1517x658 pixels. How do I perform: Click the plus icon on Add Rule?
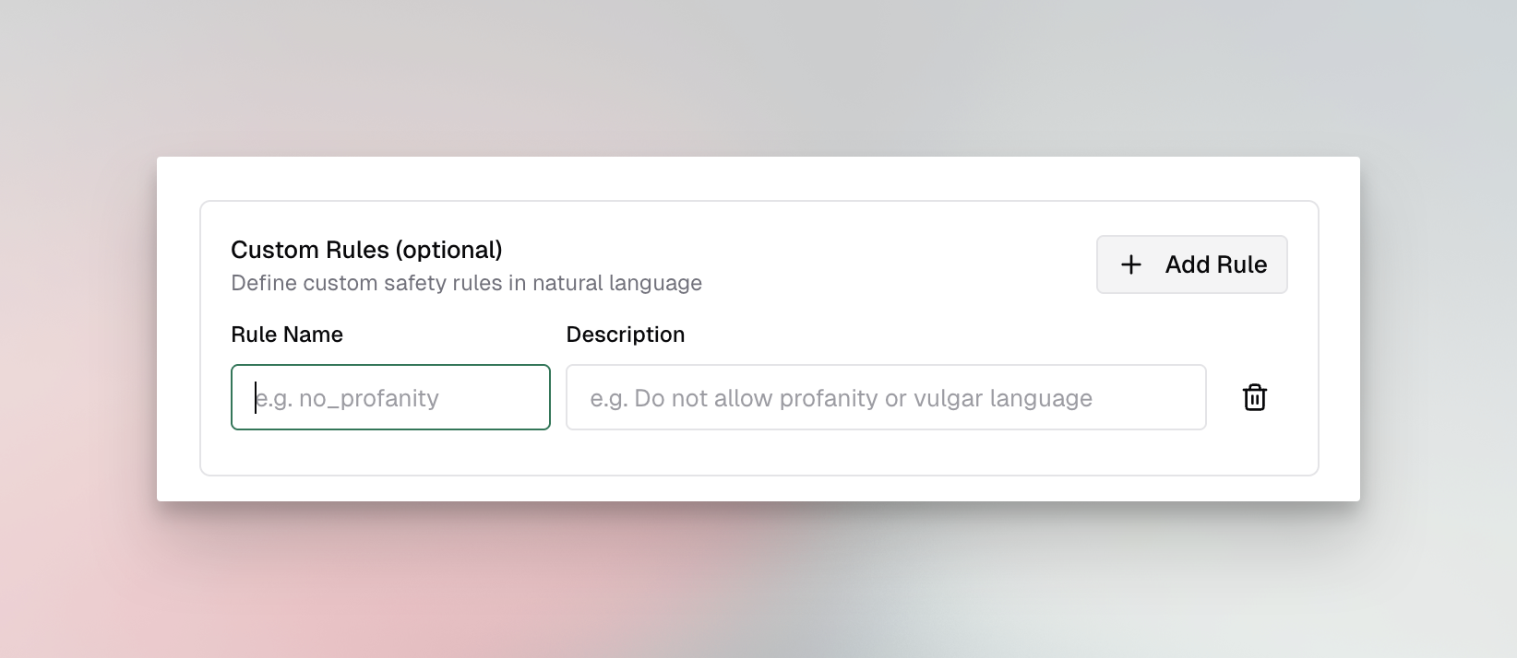pyautogui.click(x=1130, y=264)
